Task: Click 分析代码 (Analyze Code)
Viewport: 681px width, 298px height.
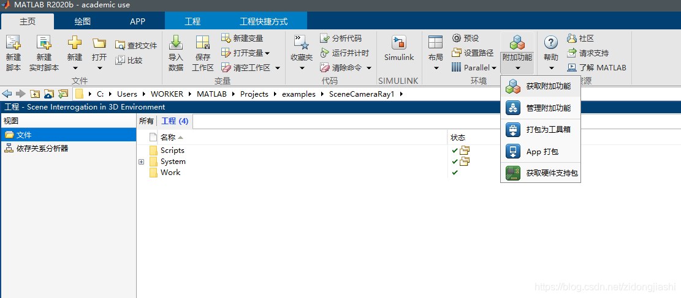Action: click(341, 38)
